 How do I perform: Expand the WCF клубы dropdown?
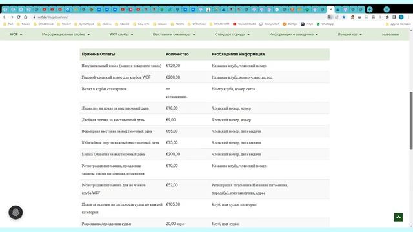121,34
